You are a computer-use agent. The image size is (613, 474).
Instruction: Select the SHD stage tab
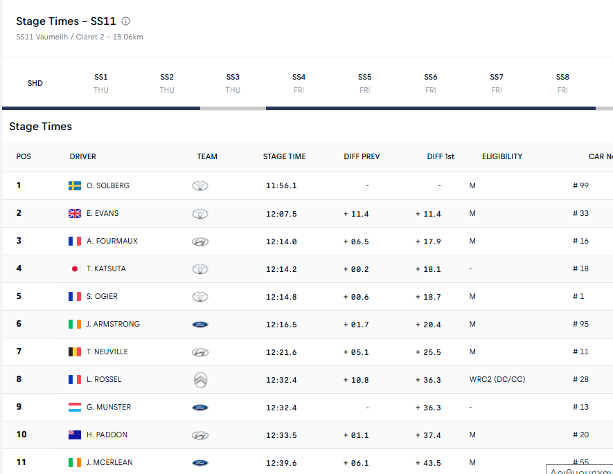click(x=35, y=83)
